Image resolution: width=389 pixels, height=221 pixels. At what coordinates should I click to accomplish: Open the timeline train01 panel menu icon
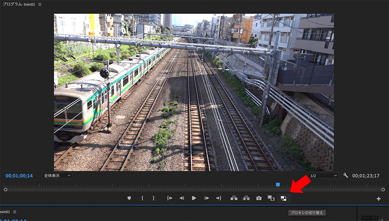(x=15, y=212)
